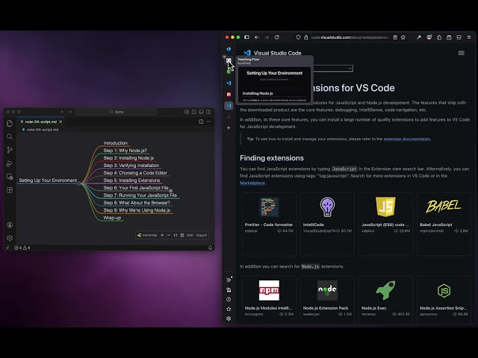This screenshot has width=478, height=358.
Task: Switch to the highlighted VS Code vertical tab
Action: tap(229, 106)
